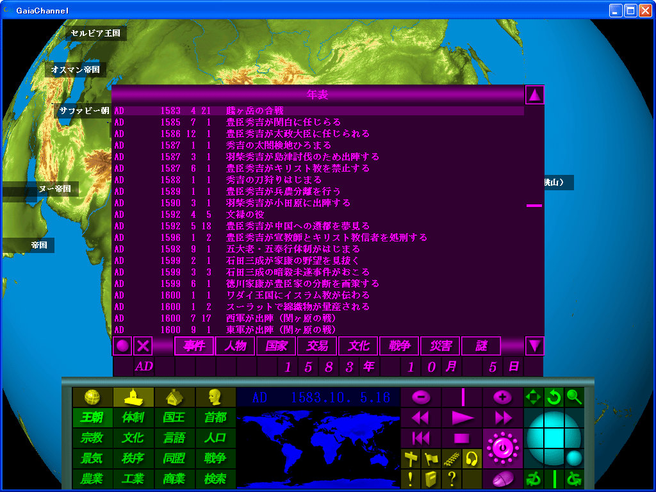Click the green あ character icon on the left

(x=534, y=479)
